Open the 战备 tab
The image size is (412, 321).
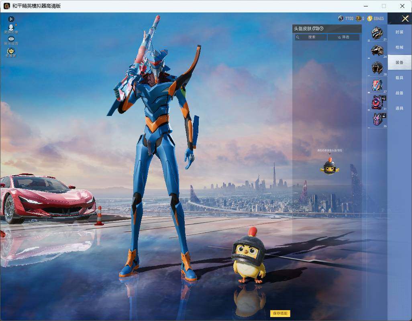[400, 93]
